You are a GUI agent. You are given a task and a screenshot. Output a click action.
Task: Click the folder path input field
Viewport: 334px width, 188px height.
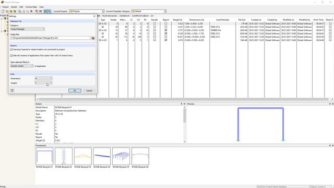[x=50, y=38]
